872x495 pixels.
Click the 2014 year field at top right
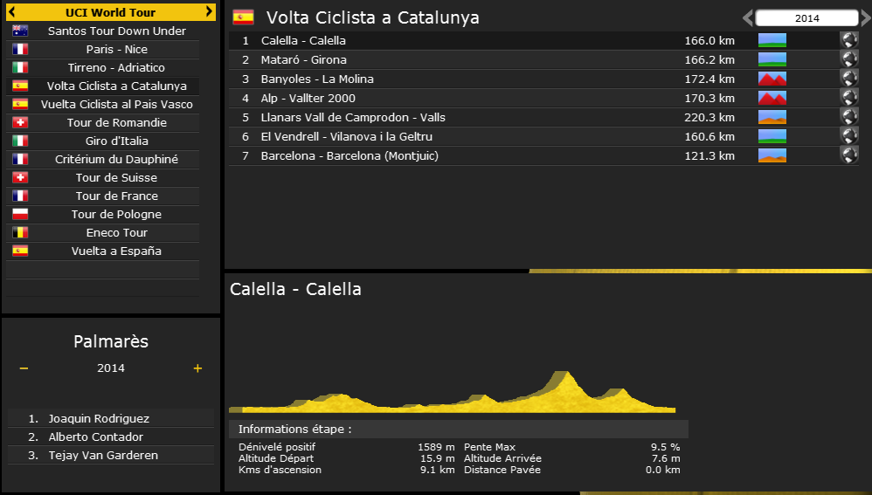coord(806,18)
